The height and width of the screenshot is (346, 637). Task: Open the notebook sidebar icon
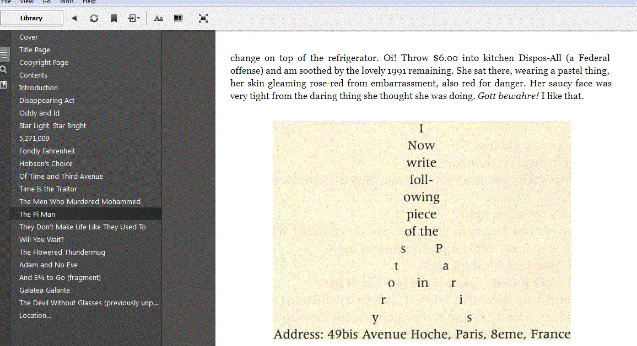pyautogui.click(x=4, y=84)
